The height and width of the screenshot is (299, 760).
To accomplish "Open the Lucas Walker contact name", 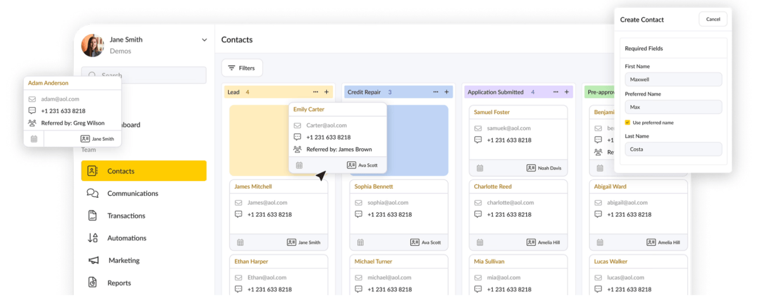I will pyautogui.click(x=611, y=262).
